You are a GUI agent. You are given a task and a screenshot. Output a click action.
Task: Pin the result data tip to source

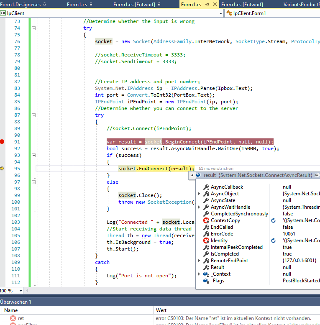click(317, 175)
